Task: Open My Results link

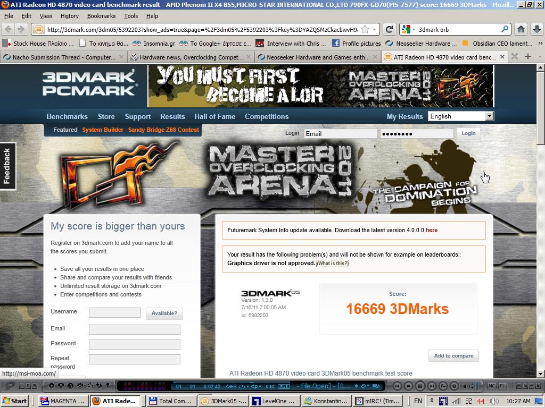Action: (x=404, y=116)
